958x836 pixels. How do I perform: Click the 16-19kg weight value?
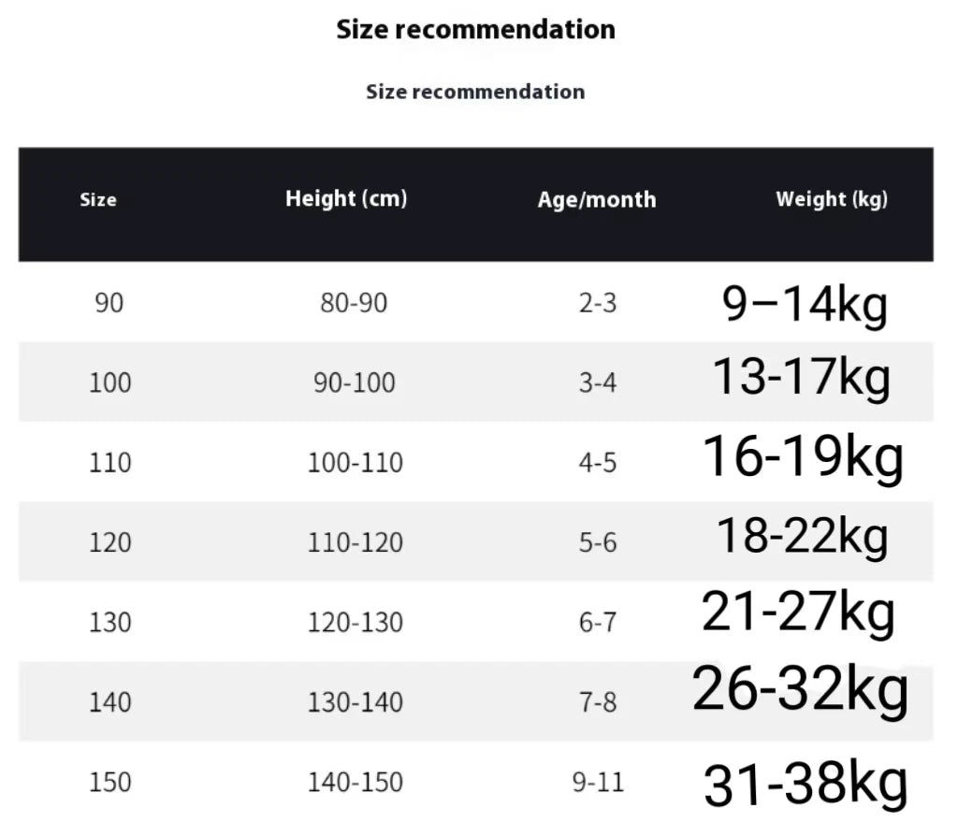(803, 457)
